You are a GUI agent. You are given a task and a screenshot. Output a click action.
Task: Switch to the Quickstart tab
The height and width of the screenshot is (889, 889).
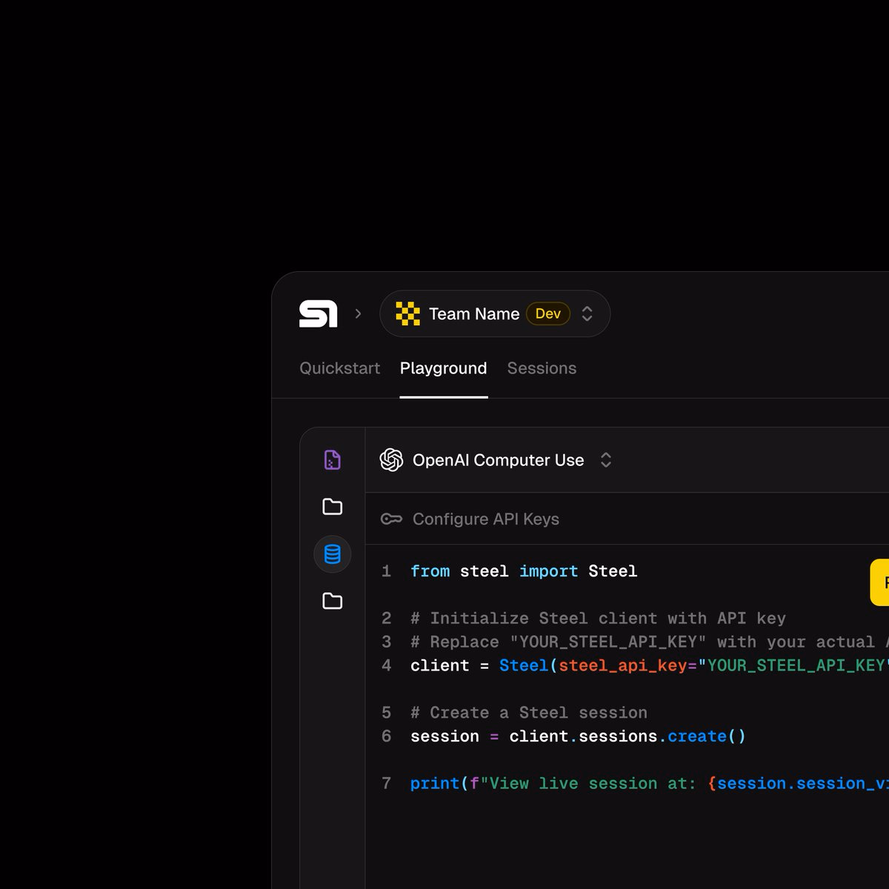(339, 368)
